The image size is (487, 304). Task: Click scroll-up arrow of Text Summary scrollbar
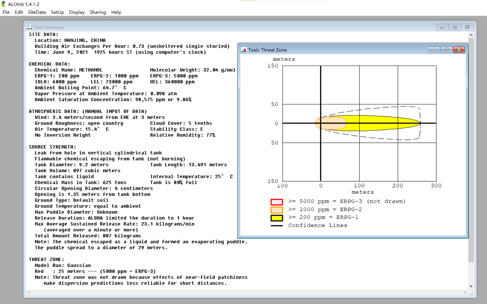(471, 35)
